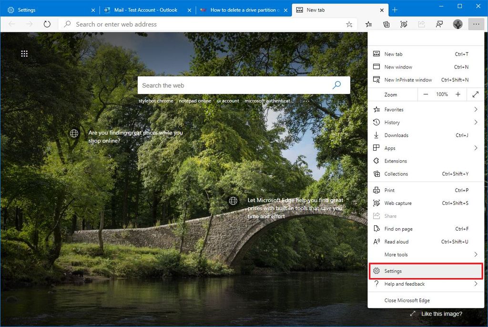Click the shopping prices globe icon

click(x=74, y=134)
